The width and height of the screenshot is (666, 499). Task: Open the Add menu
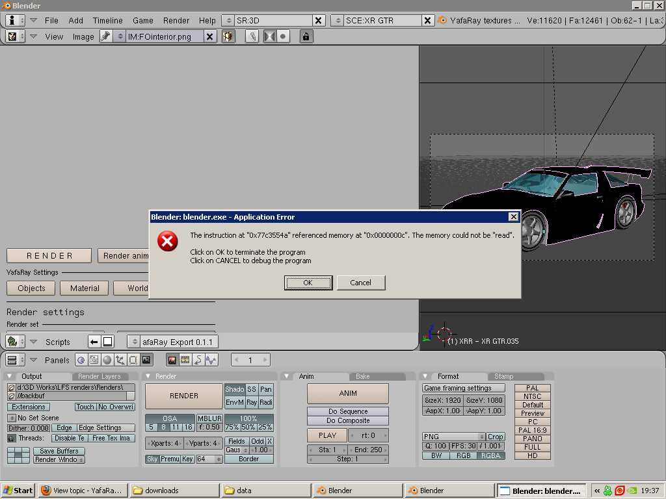tap(75, 20)
